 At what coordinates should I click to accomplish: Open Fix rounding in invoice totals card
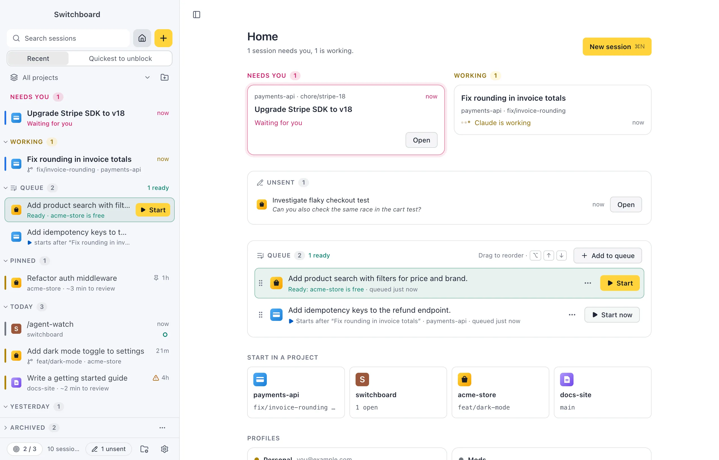point(552,110)
